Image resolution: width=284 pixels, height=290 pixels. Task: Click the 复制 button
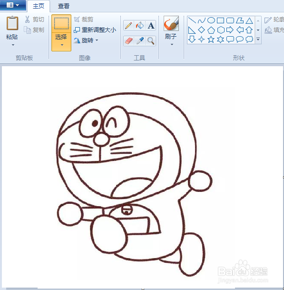34,30
